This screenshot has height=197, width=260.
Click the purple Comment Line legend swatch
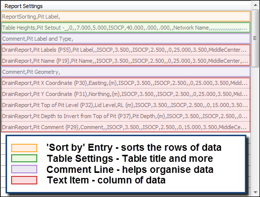[24, 169]
